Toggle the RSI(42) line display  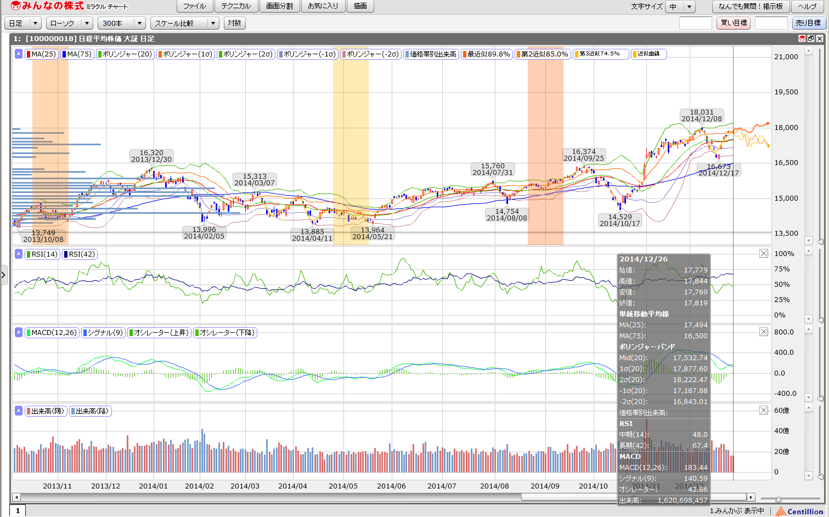(80, 254)
